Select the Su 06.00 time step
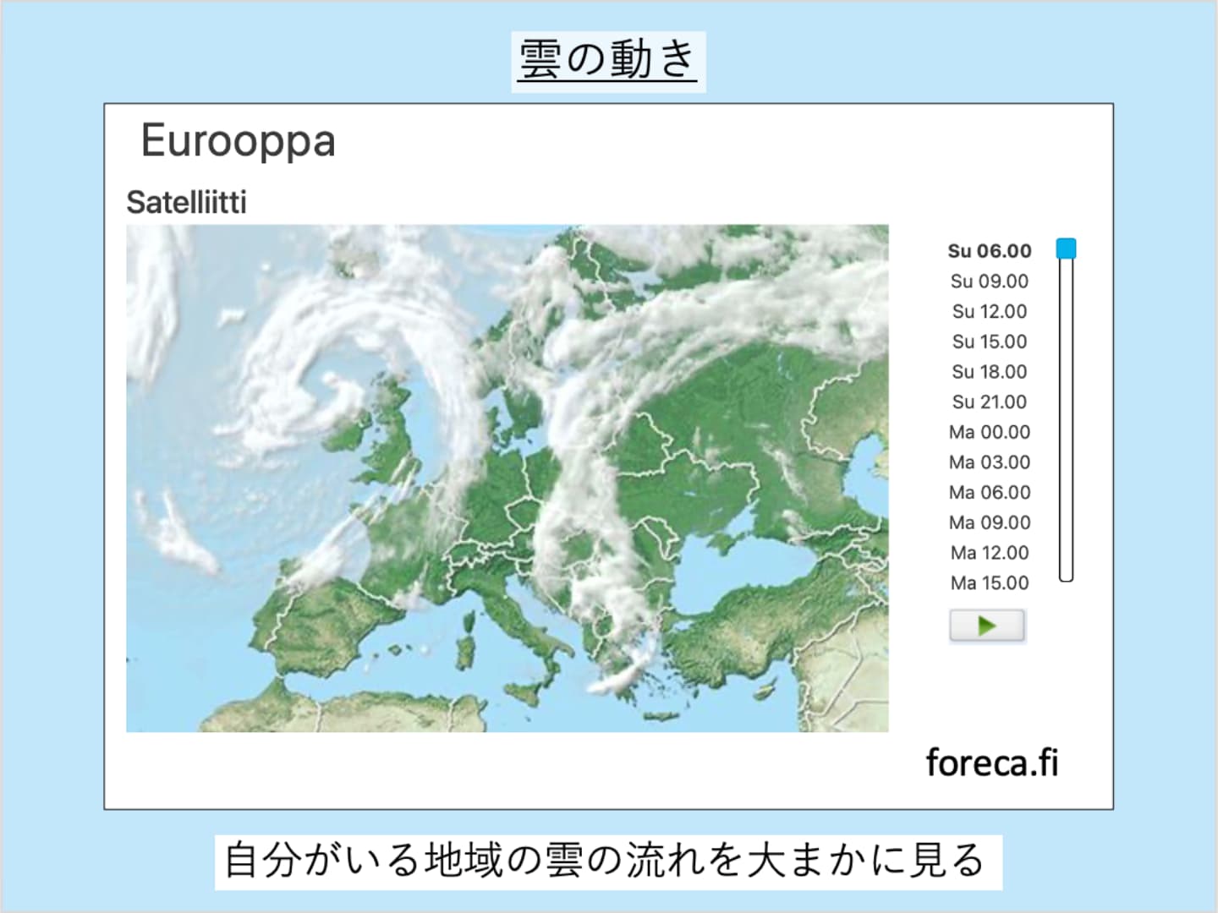This screenshot has height=913, width=1218. [x=989, y=251]
